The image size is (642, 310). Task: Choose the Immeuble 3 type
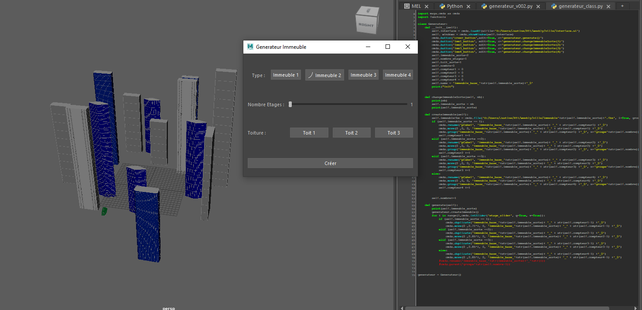(363, 75)
